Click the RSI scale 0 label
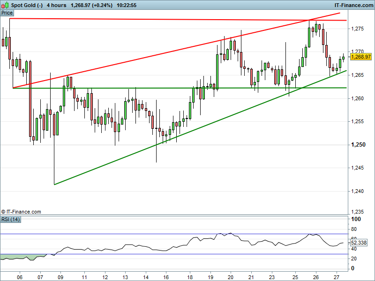Viewport: 375px width, 281px height. (352, 268)
